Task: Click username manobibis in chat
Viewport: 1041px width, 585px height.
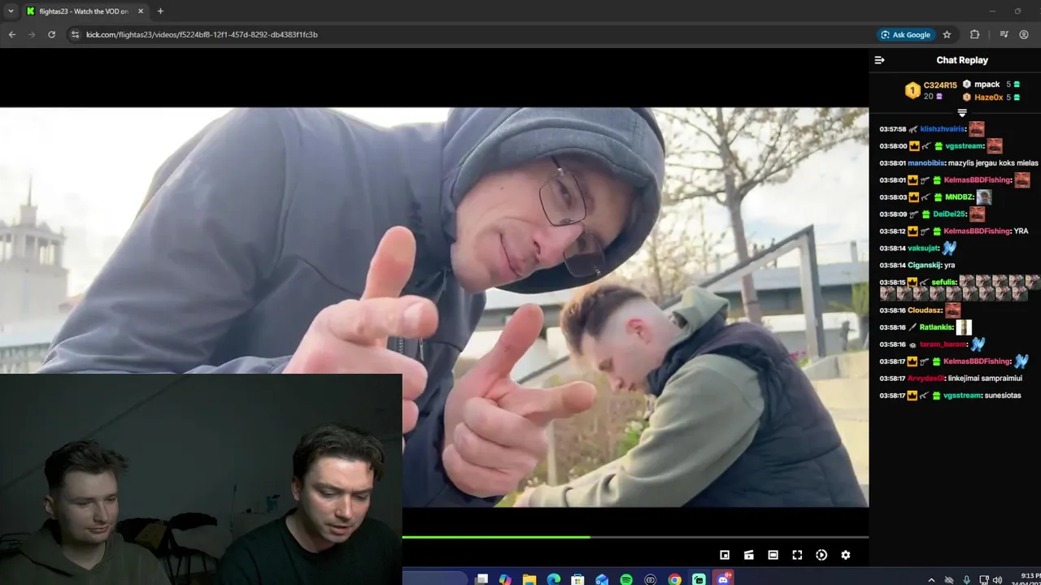Action: [926, 163]
